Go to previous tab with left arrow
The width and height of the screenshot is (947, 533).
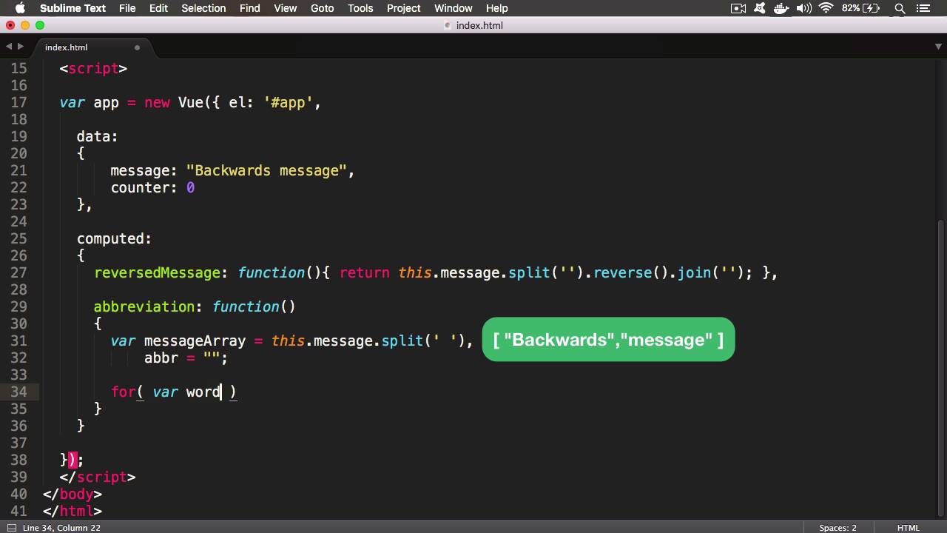[9, 47]
